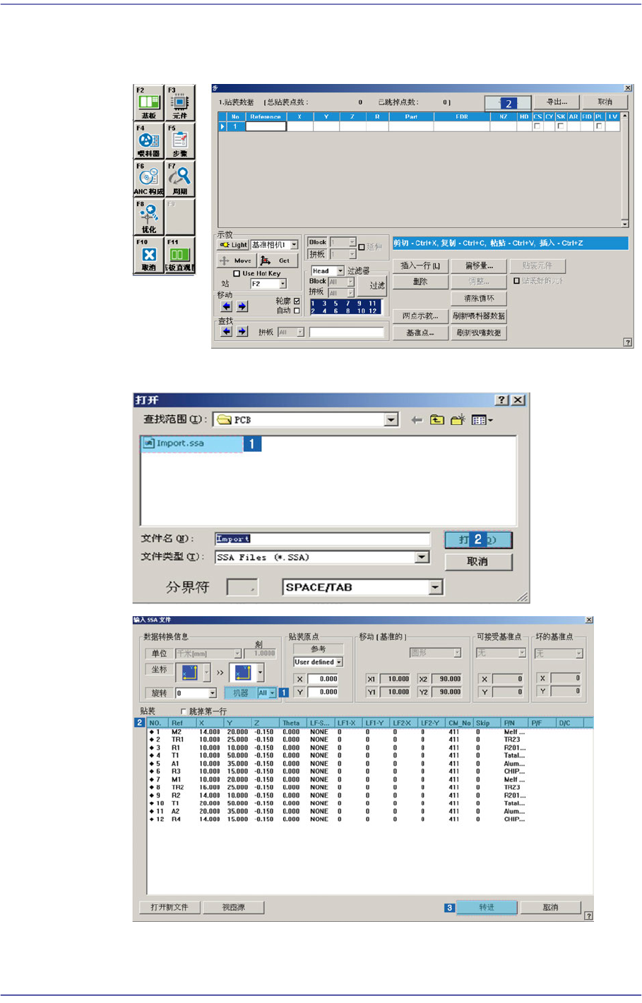
Task: Click help icon in SSA import window
Action: tap(588, 916)
